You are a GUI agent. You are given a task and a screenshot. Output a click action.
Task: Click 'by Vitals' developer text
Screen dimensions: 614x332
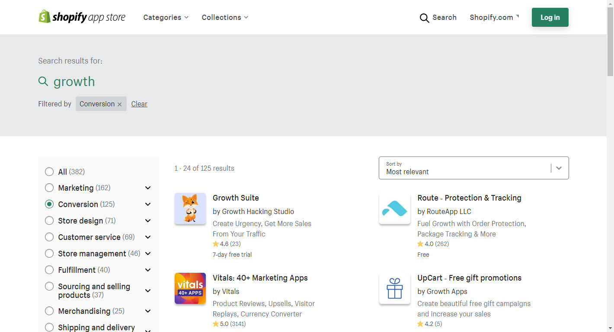226,291
